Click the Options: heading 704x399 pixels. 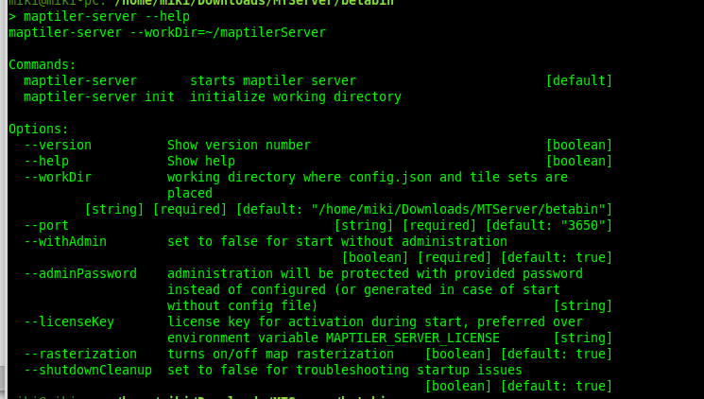pos(39,129)
